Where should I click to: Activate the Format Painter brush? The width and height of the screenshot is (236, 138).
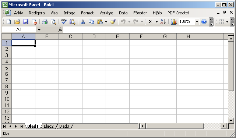pyautogui.click(x=113, y=22)
